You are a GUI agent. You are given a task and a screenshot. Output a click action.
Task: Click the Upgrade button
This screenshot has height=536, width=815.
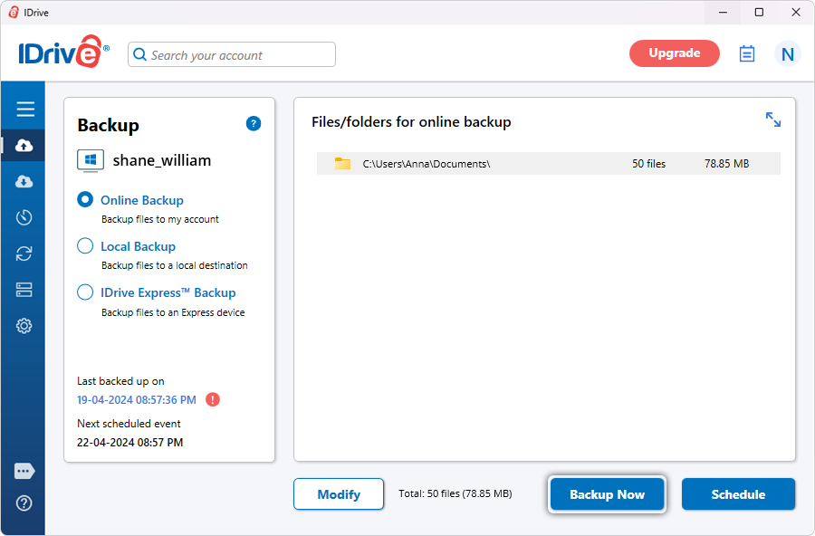(674, 53)
